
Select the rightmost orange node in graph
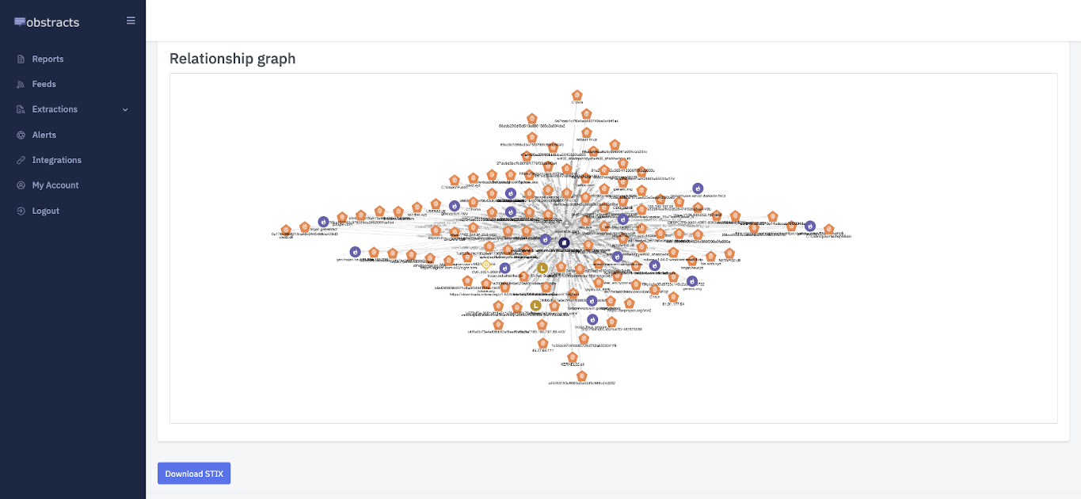[828, 229]
